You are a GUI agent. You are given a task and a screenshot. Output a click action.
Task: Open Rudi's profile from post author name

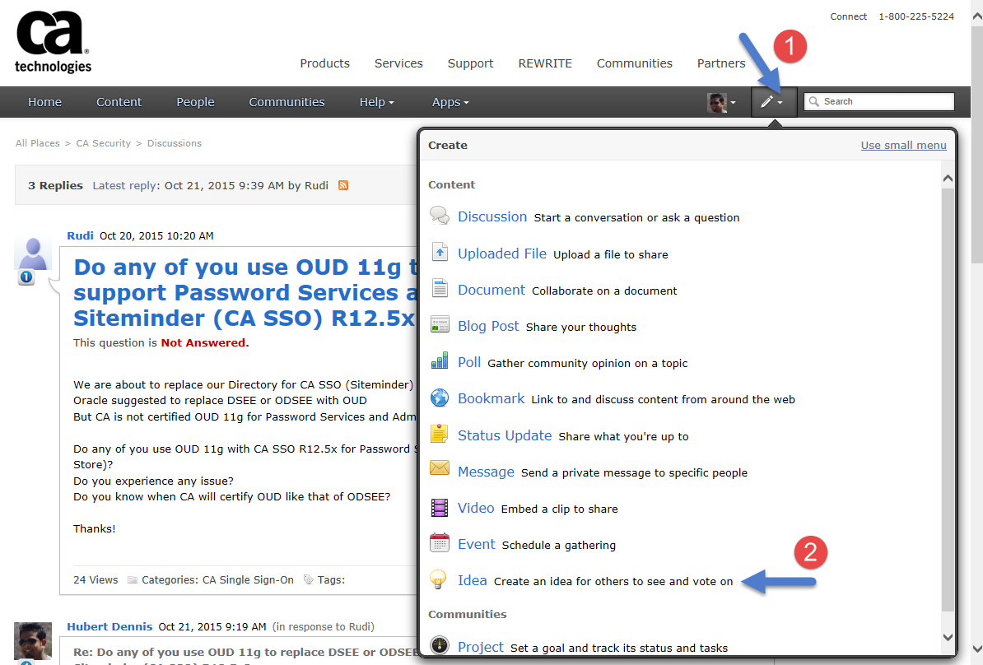pos(80,235)
